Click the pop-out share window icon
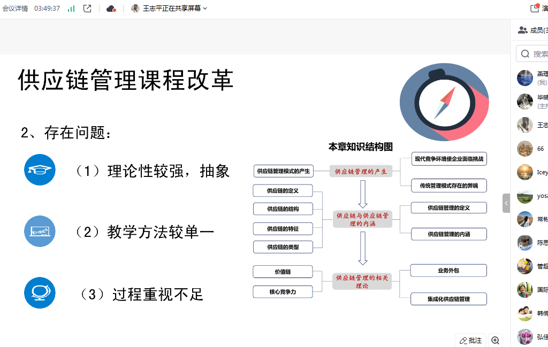548x347 pixels. pos(87,9)
